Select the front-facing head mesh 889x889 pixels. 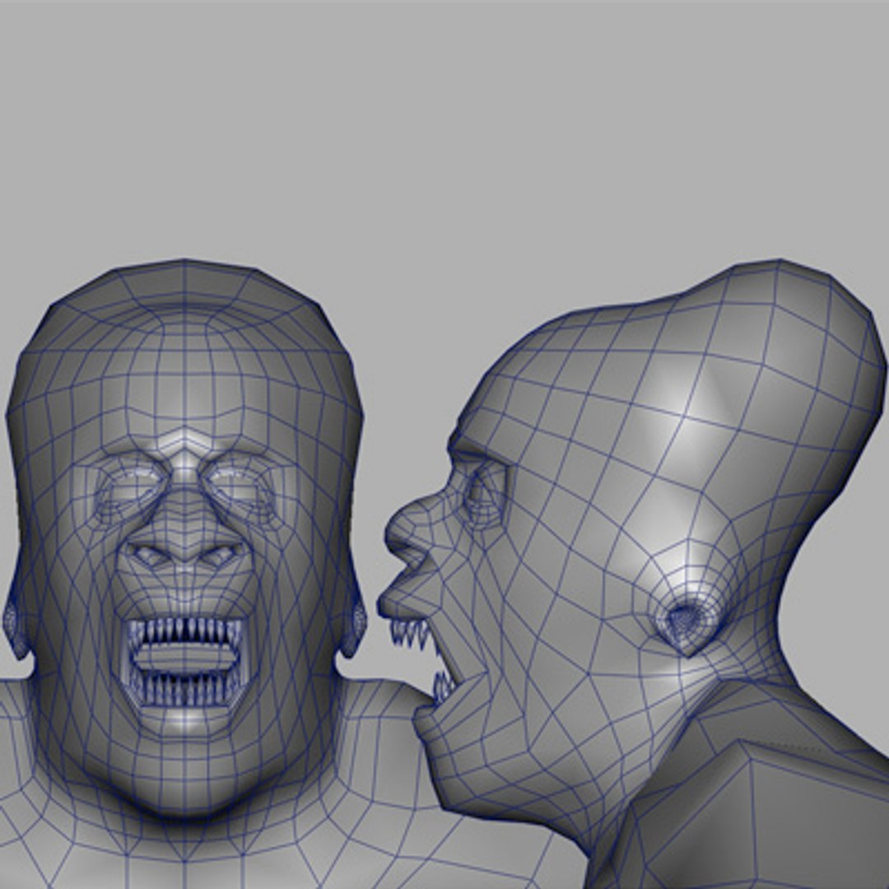coord(185,538)
